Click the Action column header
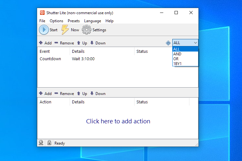Image resolution: width=242 pixels, height=161 pixels. 54,102
